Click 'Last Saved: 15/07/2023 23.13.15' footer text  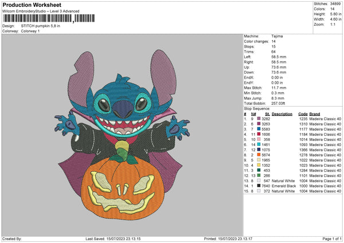[113, 239]
